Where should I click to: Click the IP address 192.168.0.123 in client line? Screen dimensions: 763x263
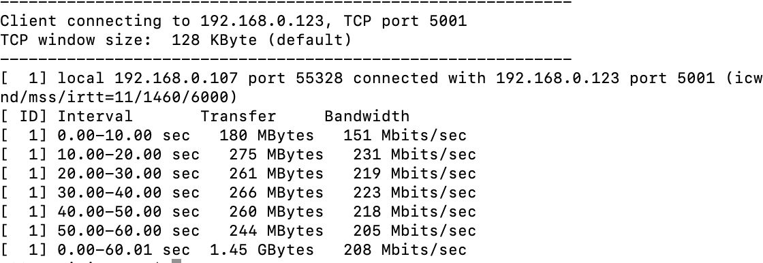click(x=262, y=21)
